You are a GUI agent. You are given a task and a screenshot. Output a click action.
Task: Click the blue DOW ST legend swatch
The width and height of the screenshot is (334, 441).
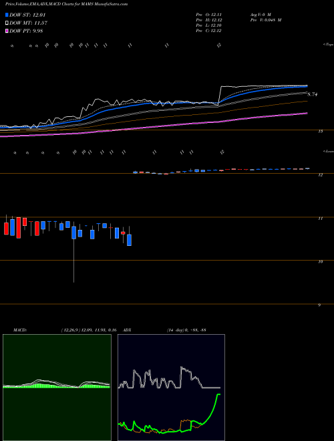point(7,15)
